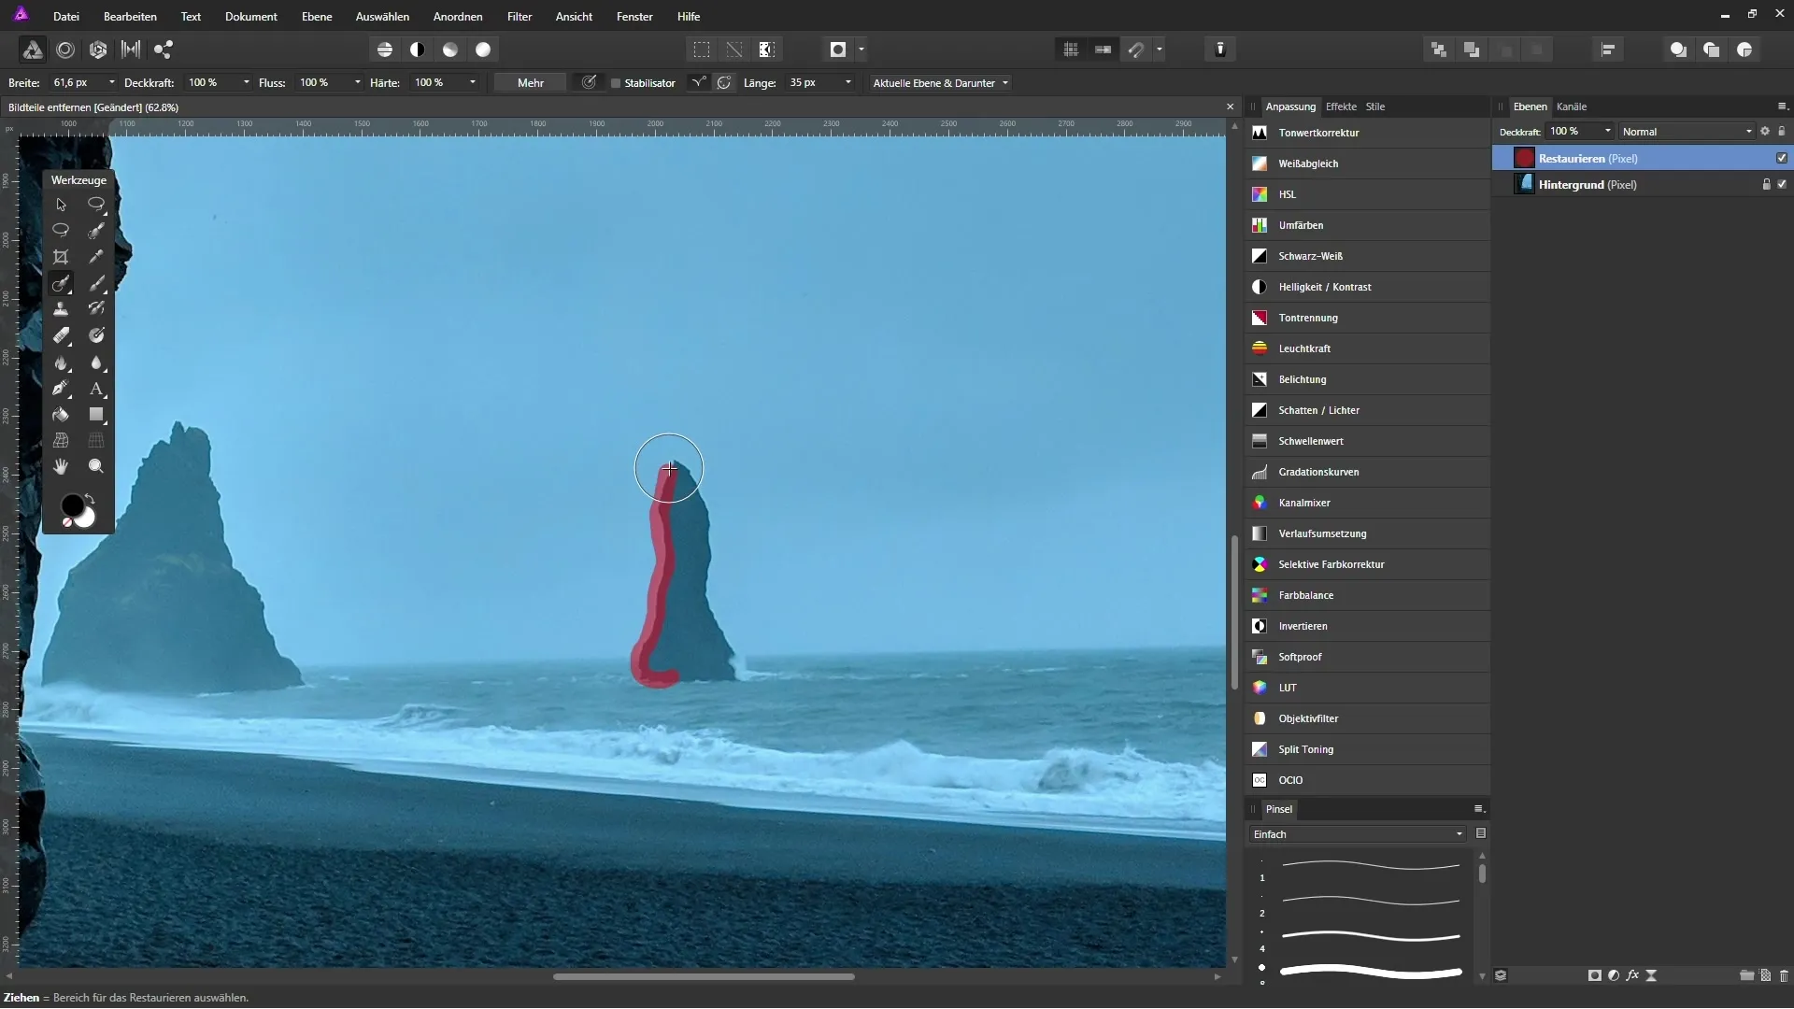This screenshot has height=1009, width=1794.
Task: Open the Härte hardness dropdown
Action: [472, 83]
